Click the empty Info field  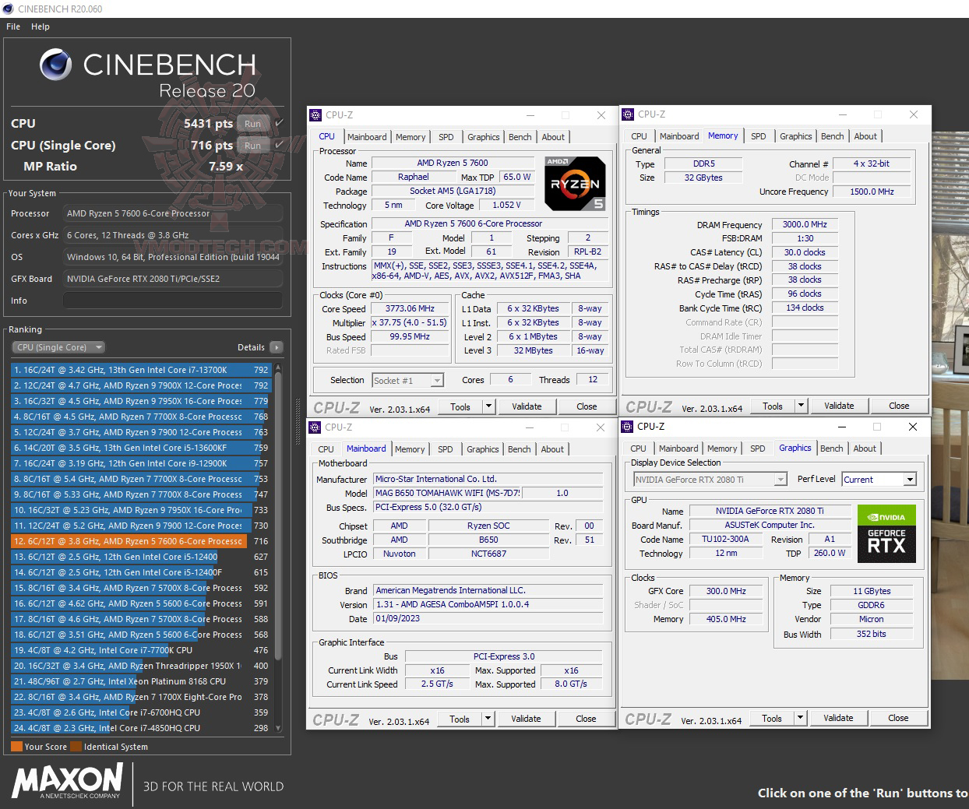coord(173,301)
